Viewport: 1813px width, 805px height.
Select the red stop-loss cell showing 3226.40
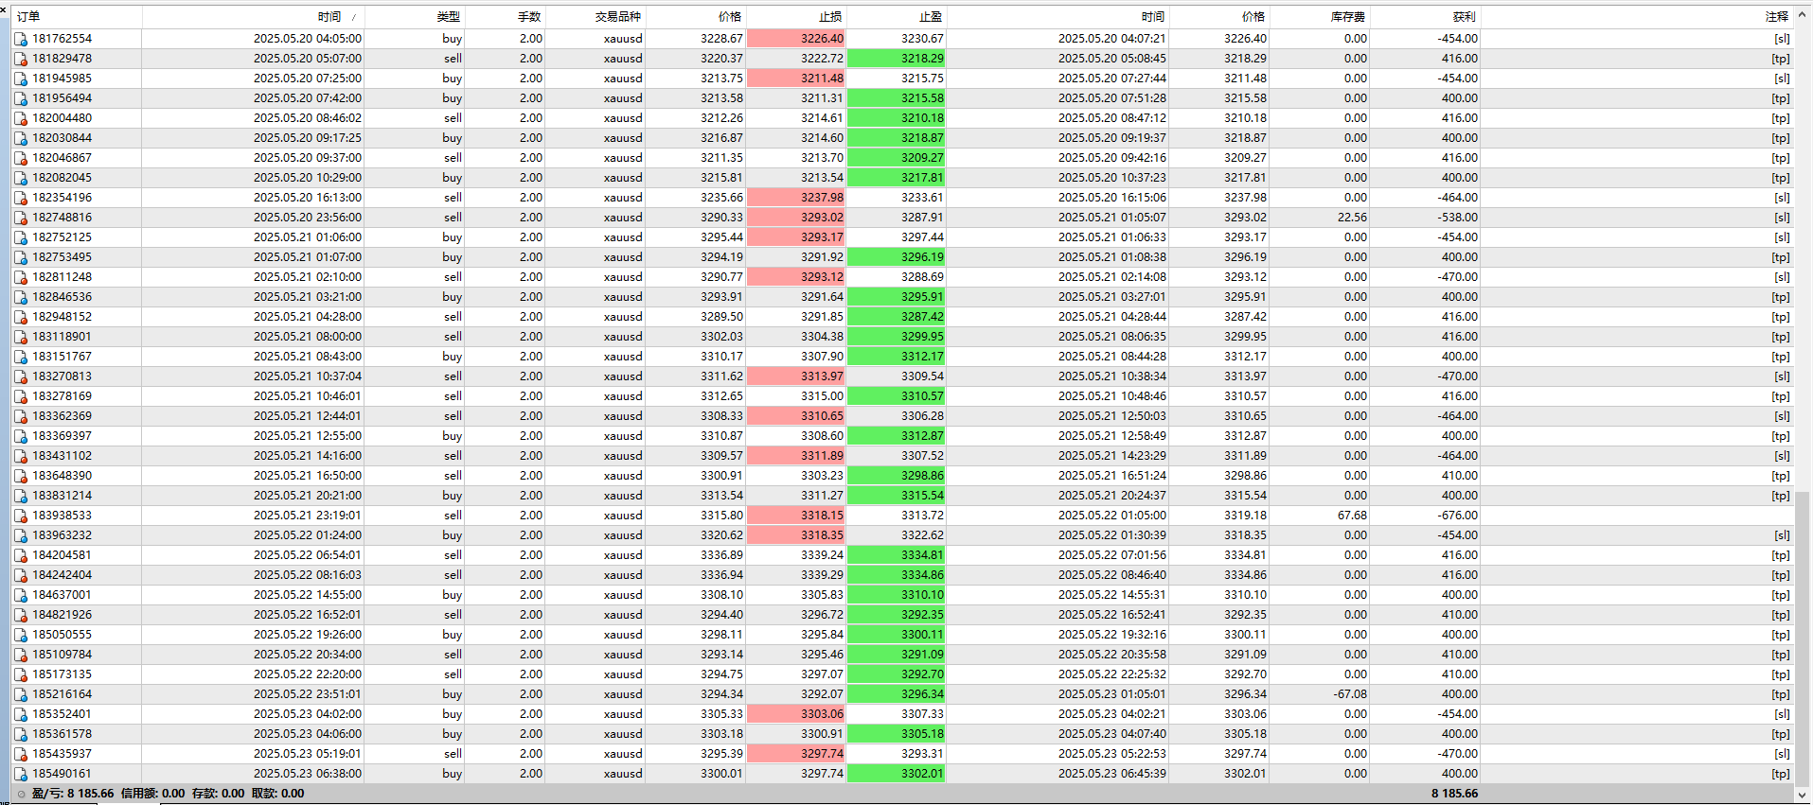pos(796,39)
